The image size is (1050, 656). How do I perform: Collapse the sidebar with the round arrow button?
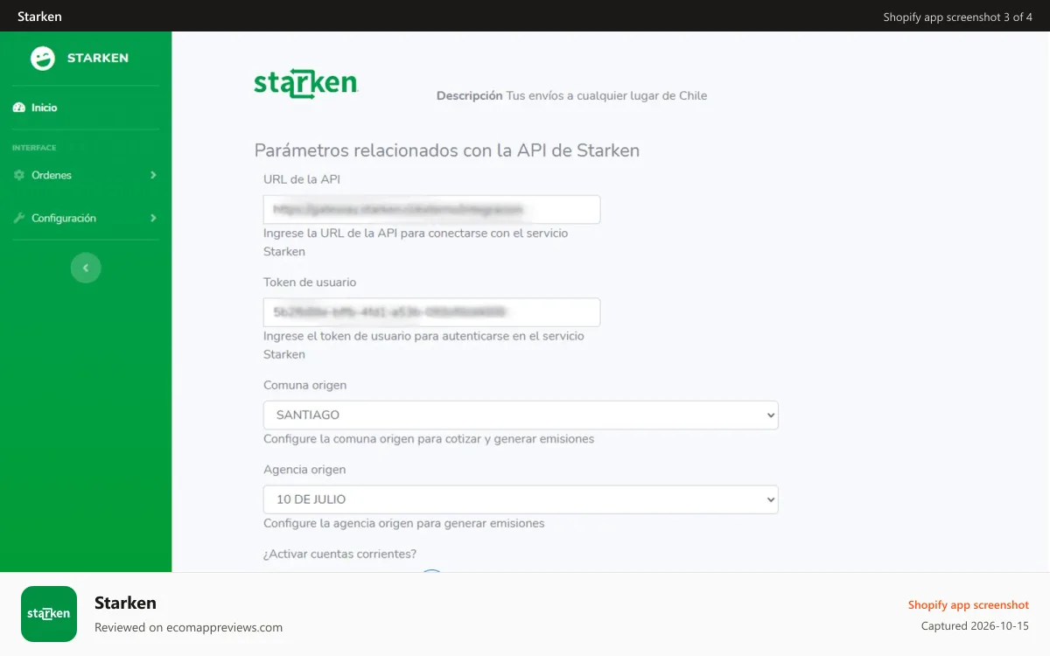tap(86, 268)
